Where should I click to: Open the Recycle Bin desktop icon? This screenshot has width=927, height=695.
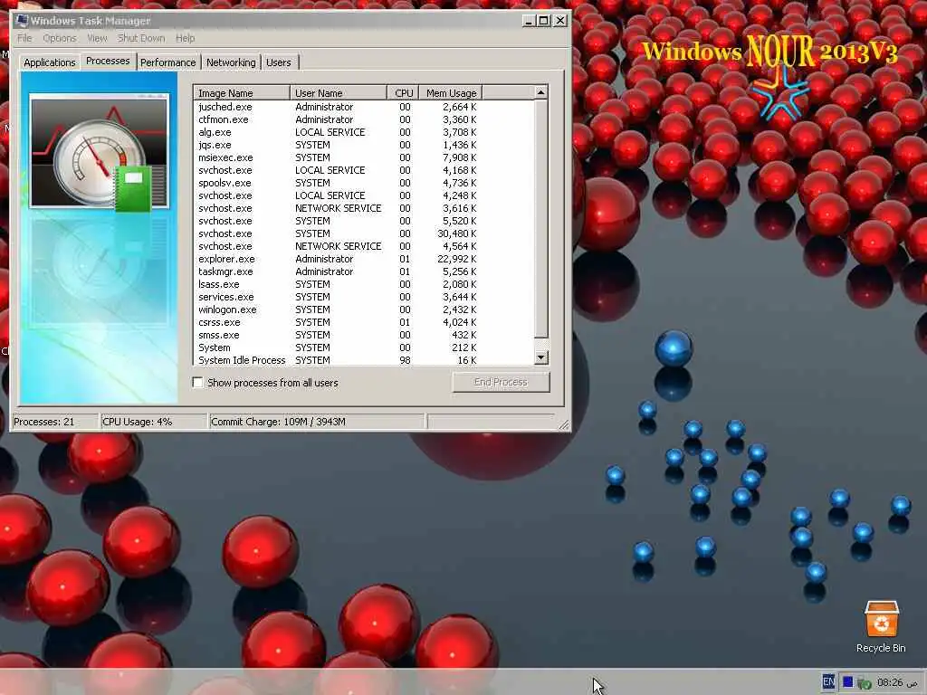pos(881,627)
